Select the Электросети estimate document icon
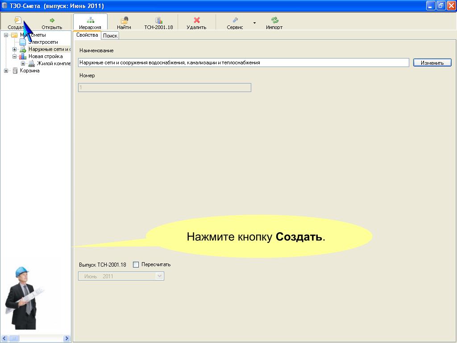The image size is (457, 343). tap(23, 42)
